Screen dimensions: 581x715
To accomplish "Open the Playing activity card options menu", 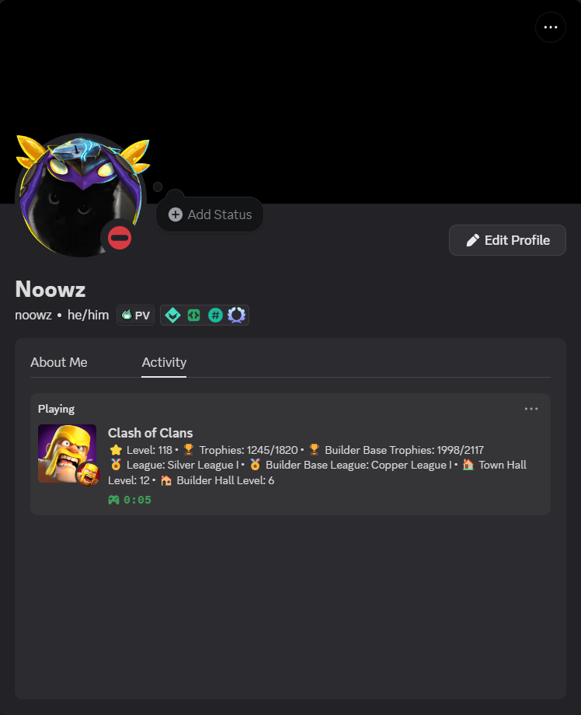I will (x=531, y=409).
